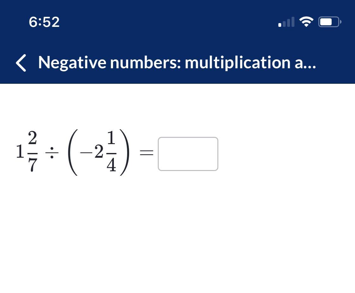Select the numerator 1 above the 4

pos(111,138)
